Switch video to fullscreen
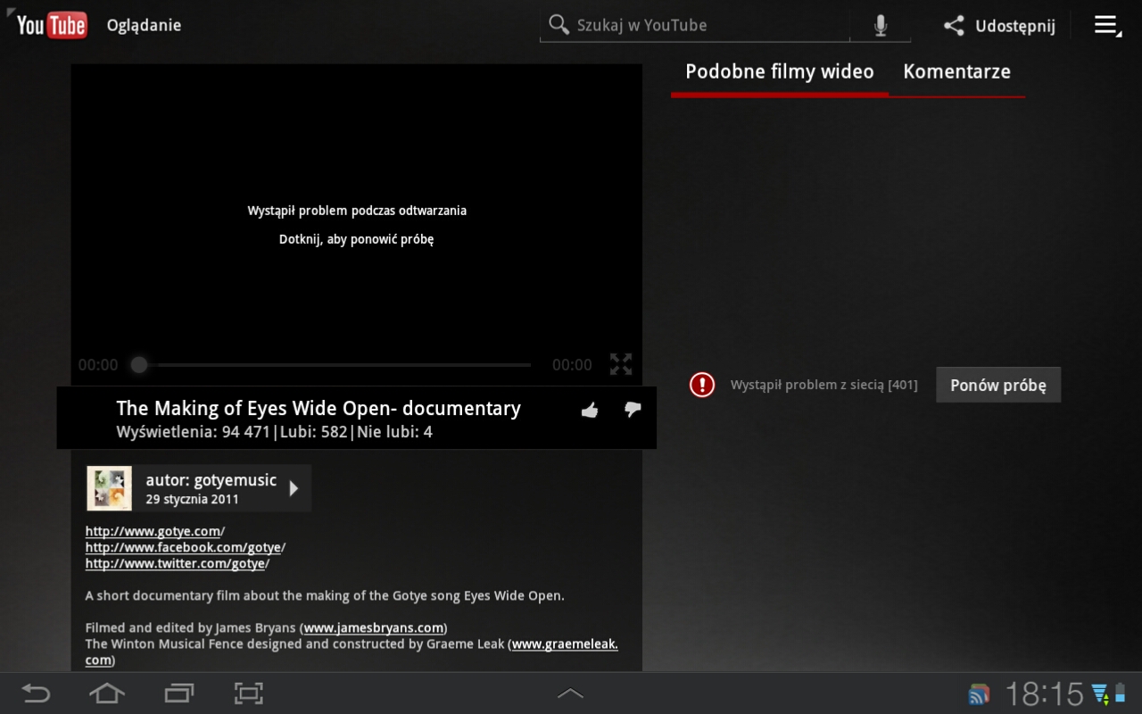The height and width of the screenshot is (714, 1142). [x=621, y=364]
